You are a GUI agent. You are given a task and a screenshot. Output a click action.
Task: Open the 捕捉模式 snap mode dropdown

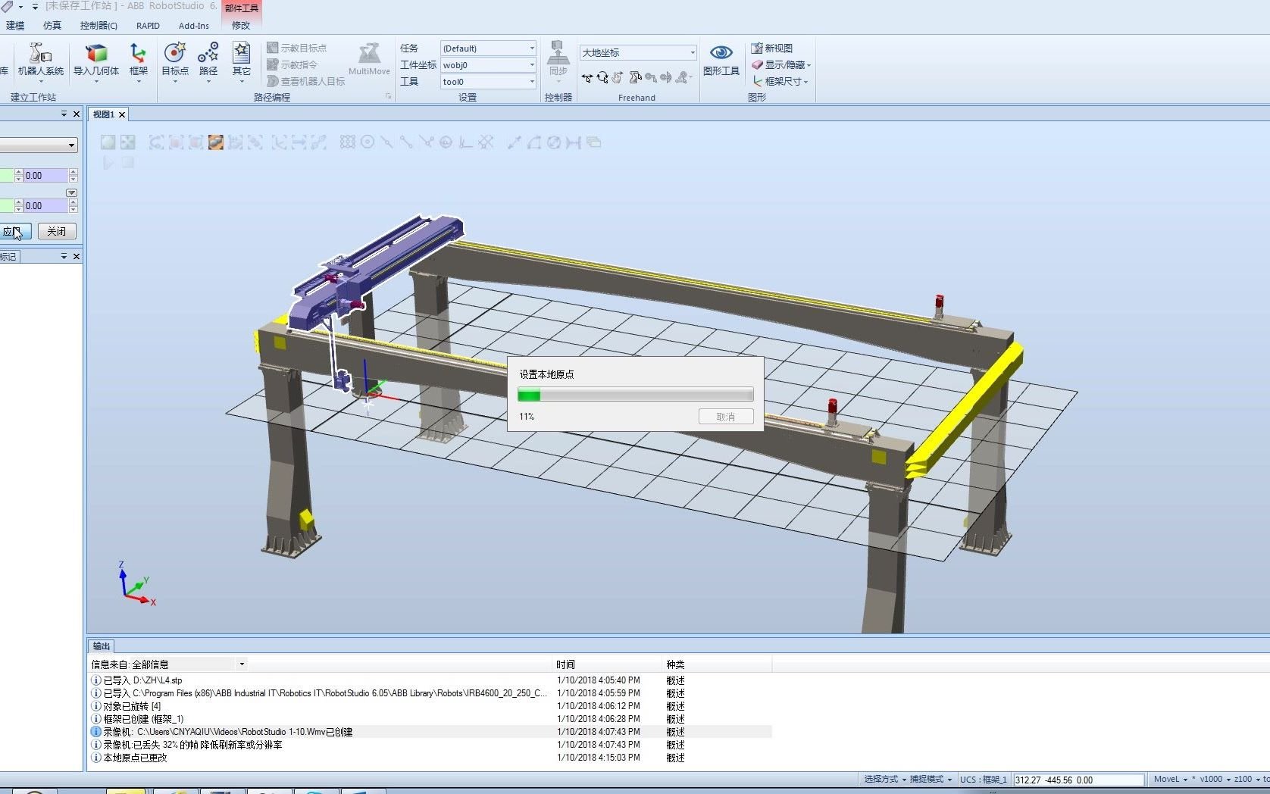931,779
